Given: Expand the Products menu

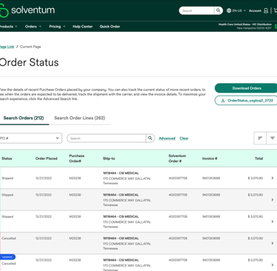Looking at the screenshot, I should 8,27.
